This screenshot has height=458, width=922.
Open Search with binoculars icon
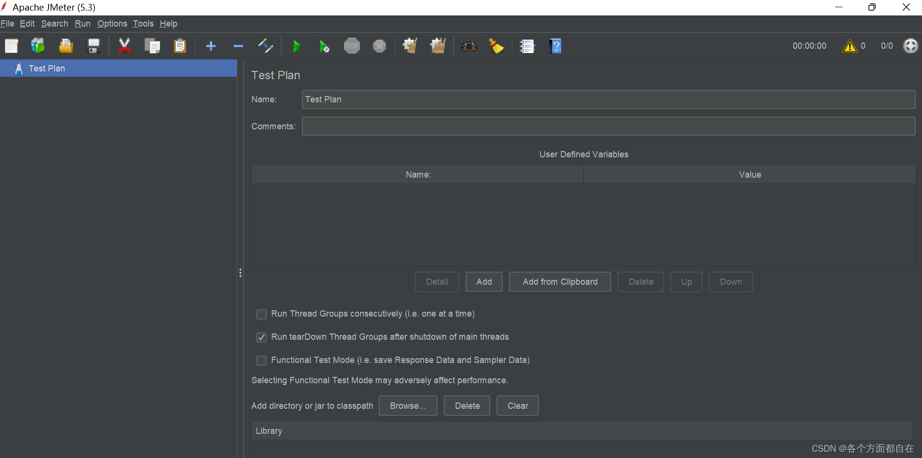coord(469,46)
